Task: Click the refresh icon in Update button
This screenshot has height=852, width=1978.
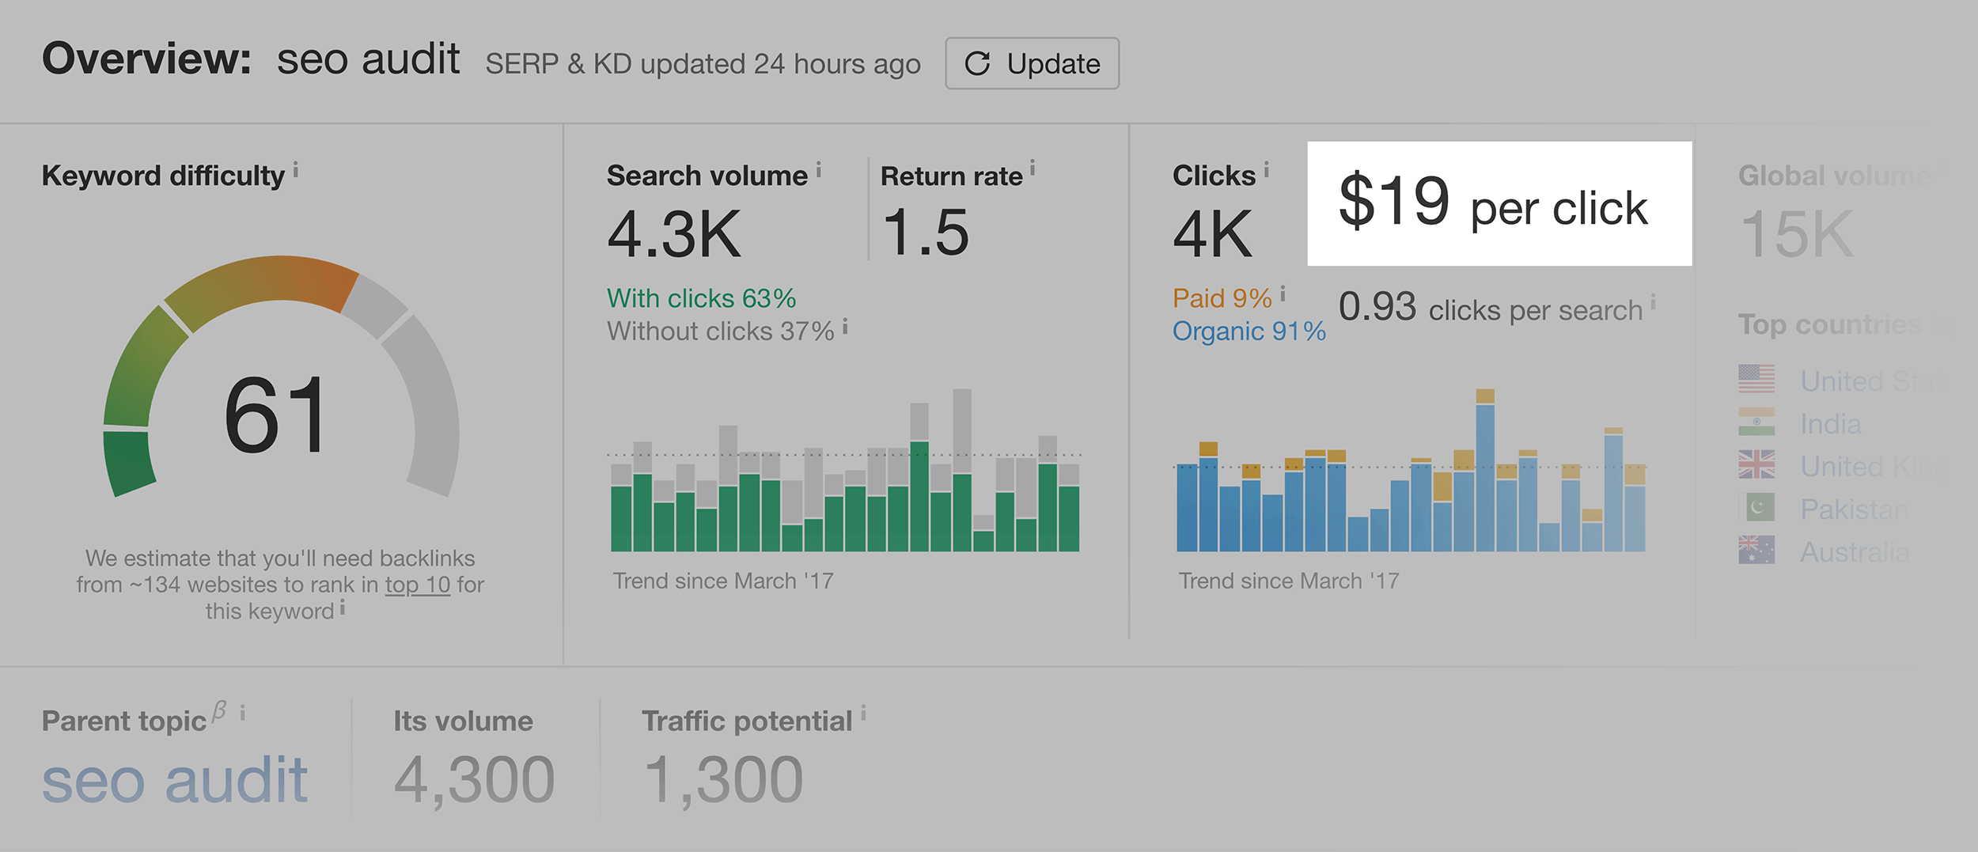Action: [978, 63]
